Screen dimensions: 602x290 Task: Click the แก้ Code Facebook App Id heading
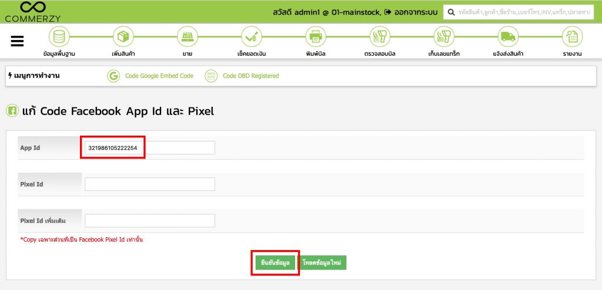click(x=118, y=111)
